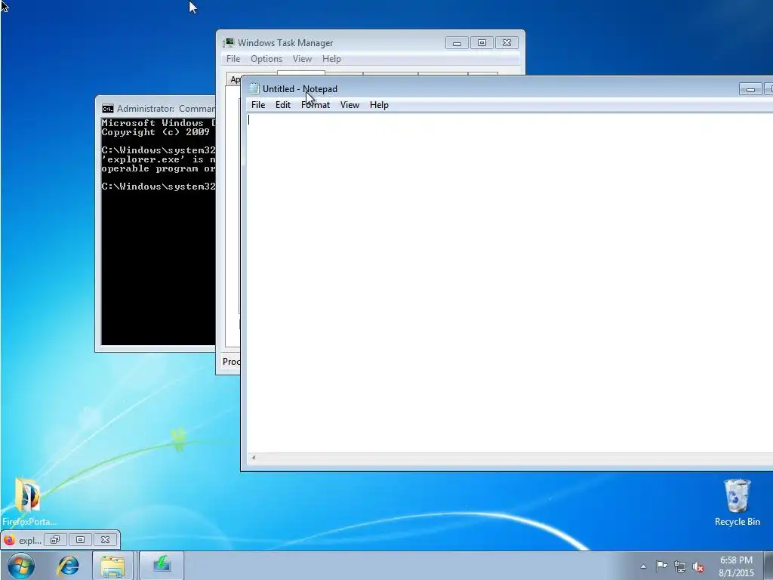The width and height of the screenshot is (773, 580).
Task: Launch Internet Explorer from the taskbar
Action: pos(68,565)
